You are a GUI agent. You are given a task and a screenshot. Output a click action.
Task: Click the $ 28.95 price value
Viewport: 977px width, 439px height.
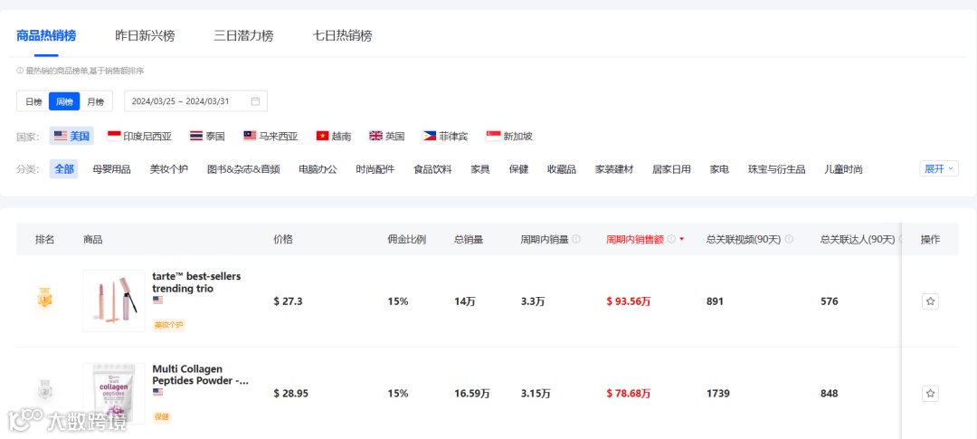pos(291,394)
